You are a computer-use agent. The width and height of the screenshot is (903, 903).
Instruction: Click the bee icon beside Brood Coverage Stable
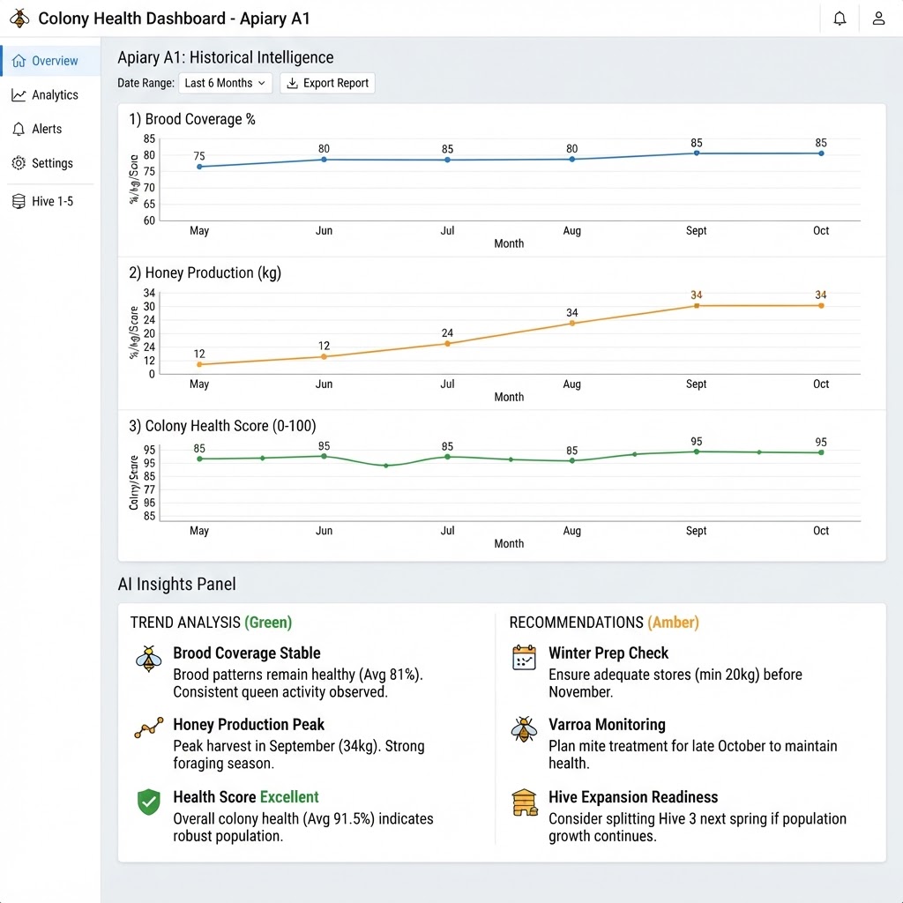(148, 660)
